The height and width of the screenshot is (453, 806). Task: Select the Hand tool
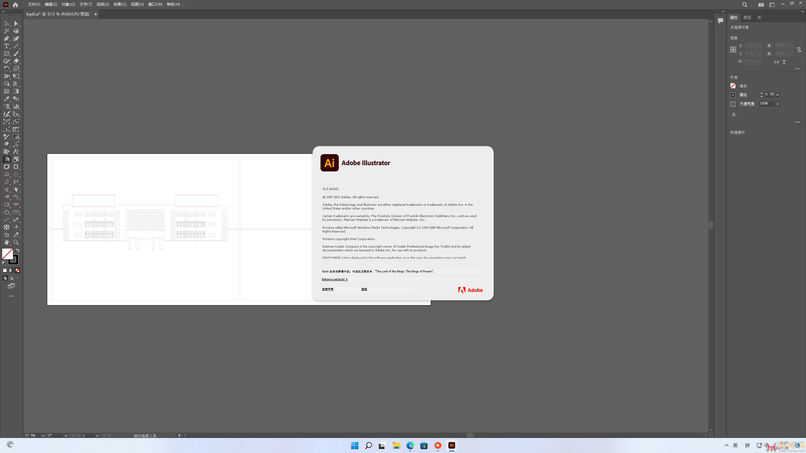coord(7,243)
